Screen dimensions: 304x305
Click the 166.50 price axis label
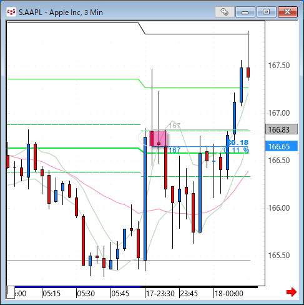click(x=279, y=161)
